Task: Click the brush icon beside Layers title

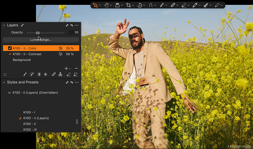Action: (x=22, y=25)
